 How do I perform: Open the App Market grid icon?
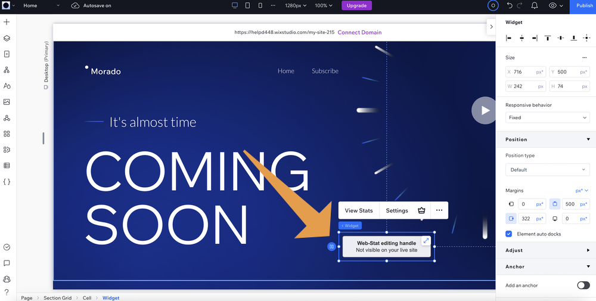click(x=7, y=134)
